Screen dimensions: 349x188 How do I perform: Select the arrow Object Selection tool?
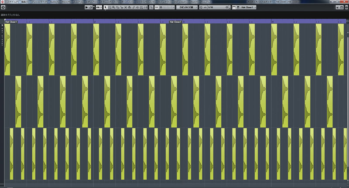tap(105, 7)
